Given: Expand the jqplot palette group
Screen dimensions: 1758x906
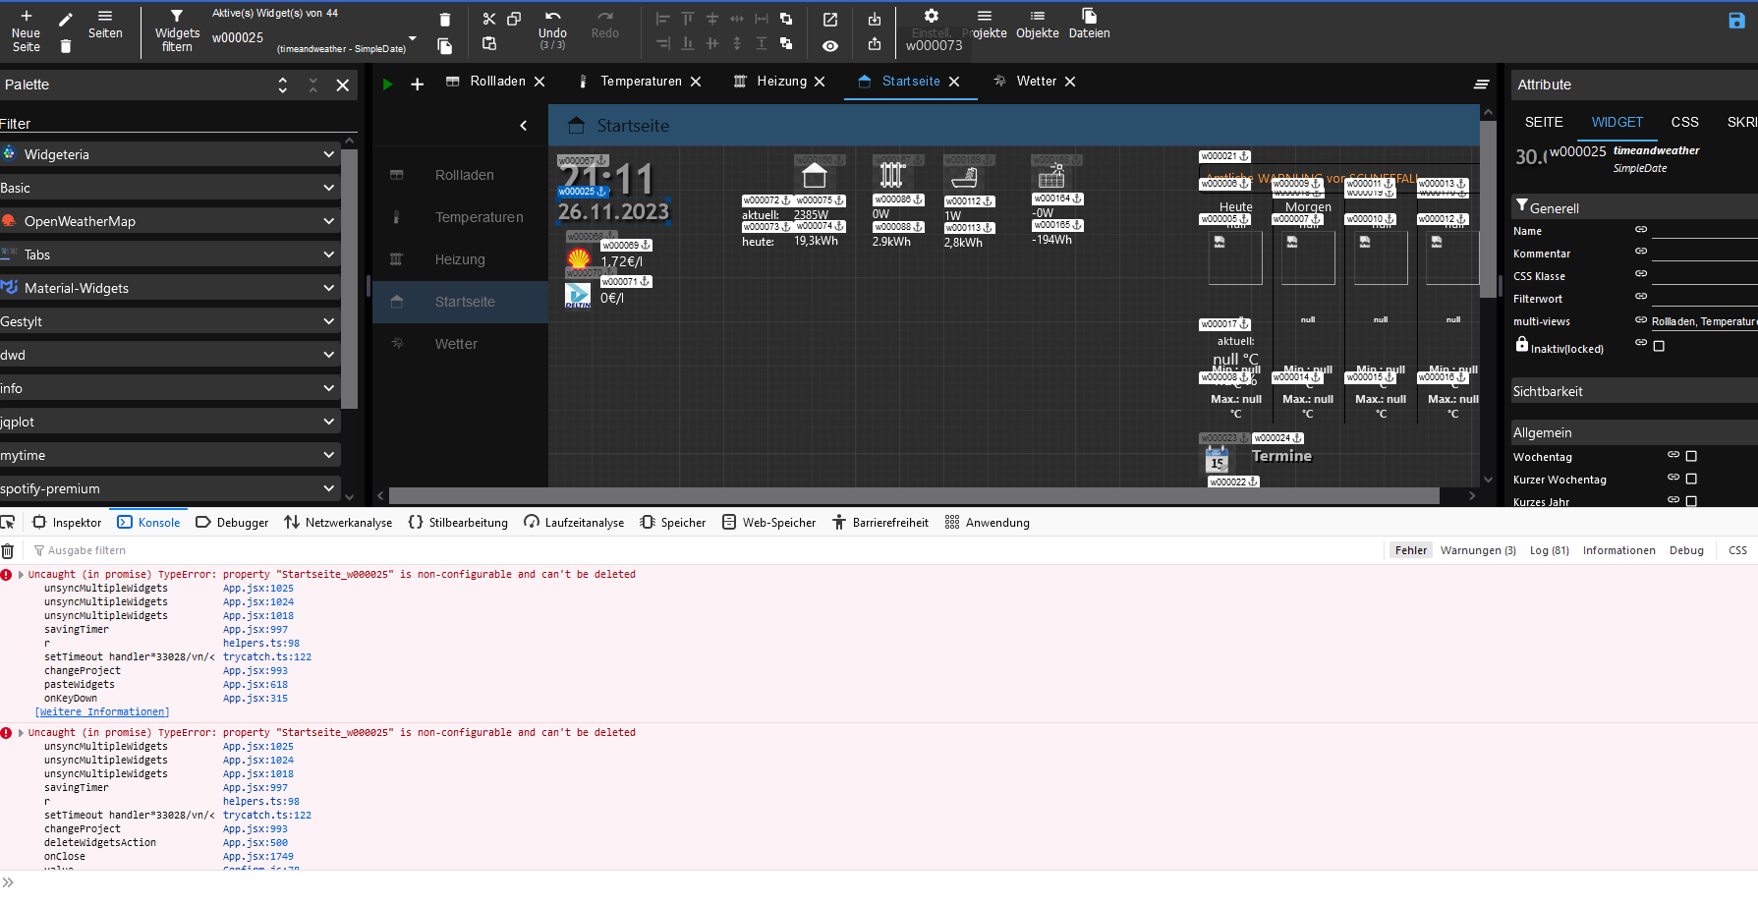Looking at the screenshot, I should point(170,422).
